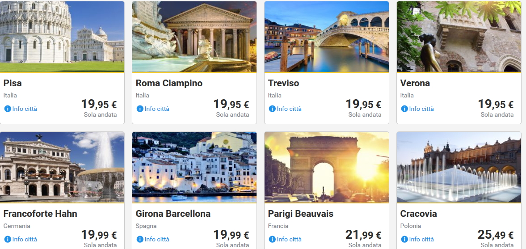Click the info icon on the Girona Barcellona card
Screen dimensions: 526x249
(x=140, y=239)
